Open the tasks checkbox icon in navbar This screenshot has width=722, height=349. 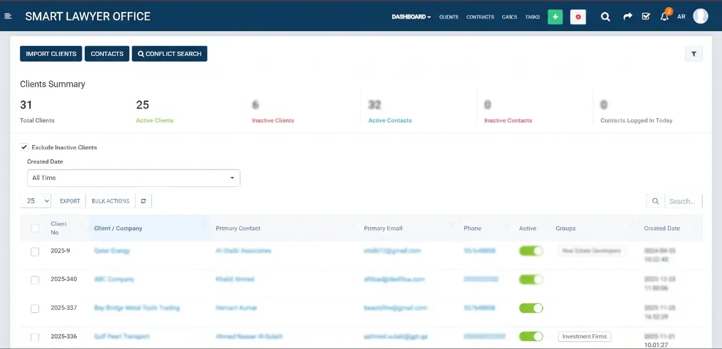tap(646, 16)
